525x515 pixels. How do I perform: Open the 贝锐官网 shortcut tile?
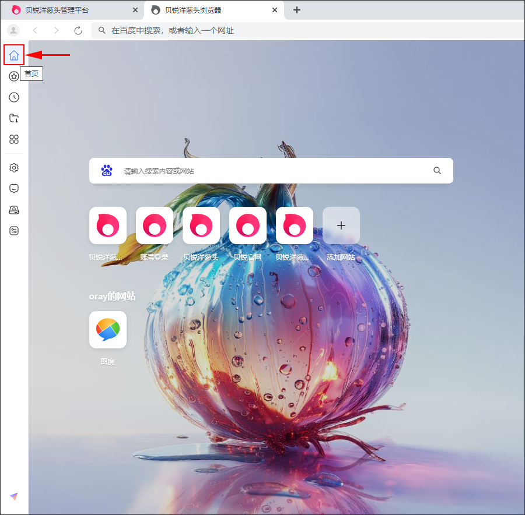[x=248, y=225]
